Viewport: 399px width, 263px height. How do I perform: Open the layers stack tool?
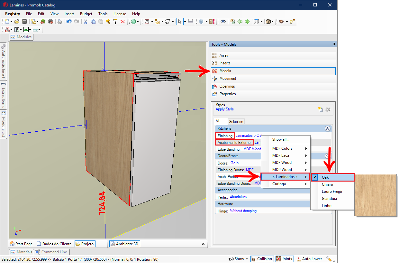point(201,22)
